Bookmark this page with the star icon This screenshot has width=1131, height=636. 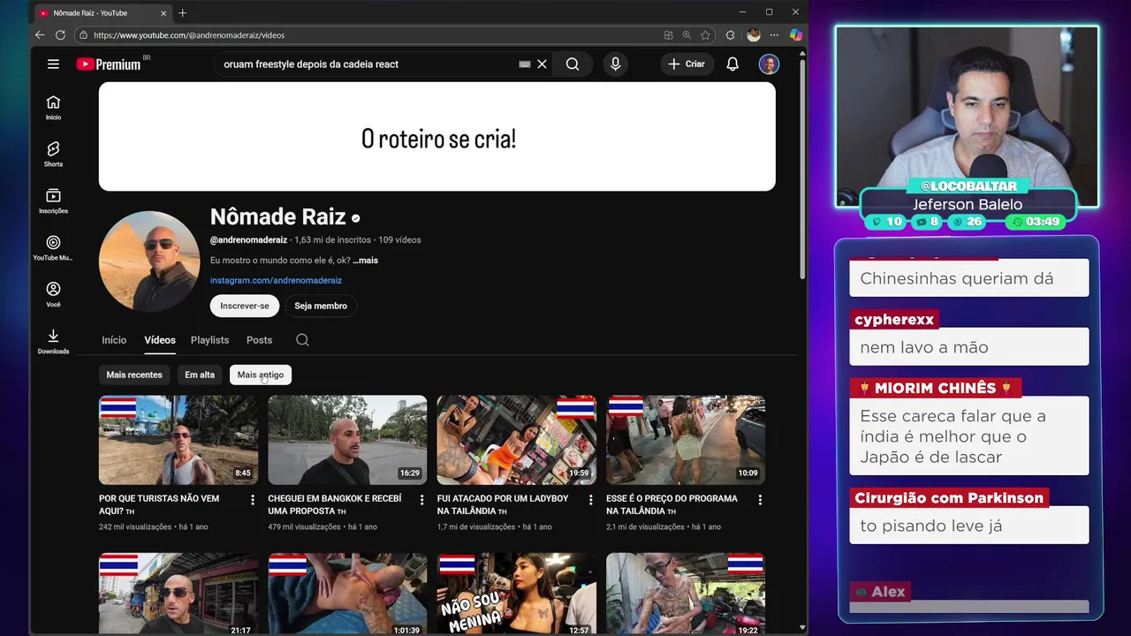pos(705,35)
